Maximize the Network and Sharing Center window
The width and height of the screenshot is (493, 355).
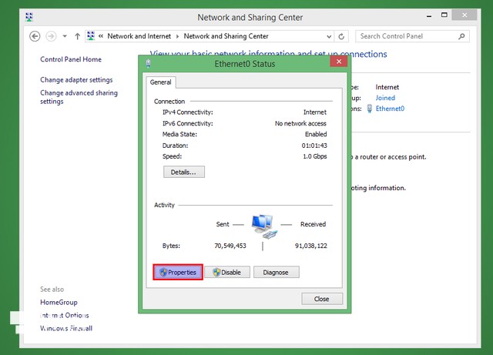pos(444,15)
